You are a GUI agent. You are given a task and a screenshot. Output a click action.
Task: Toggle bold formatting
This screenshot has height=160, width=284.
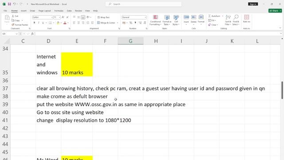pyautogui.click(x=34, y=23)
